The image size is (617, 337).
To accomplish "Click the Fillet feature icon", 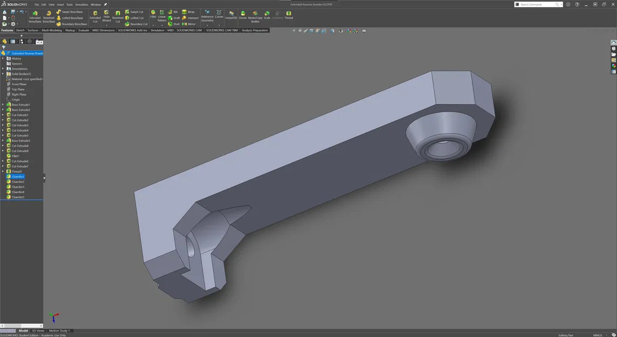I will click(x=153, y=12).
